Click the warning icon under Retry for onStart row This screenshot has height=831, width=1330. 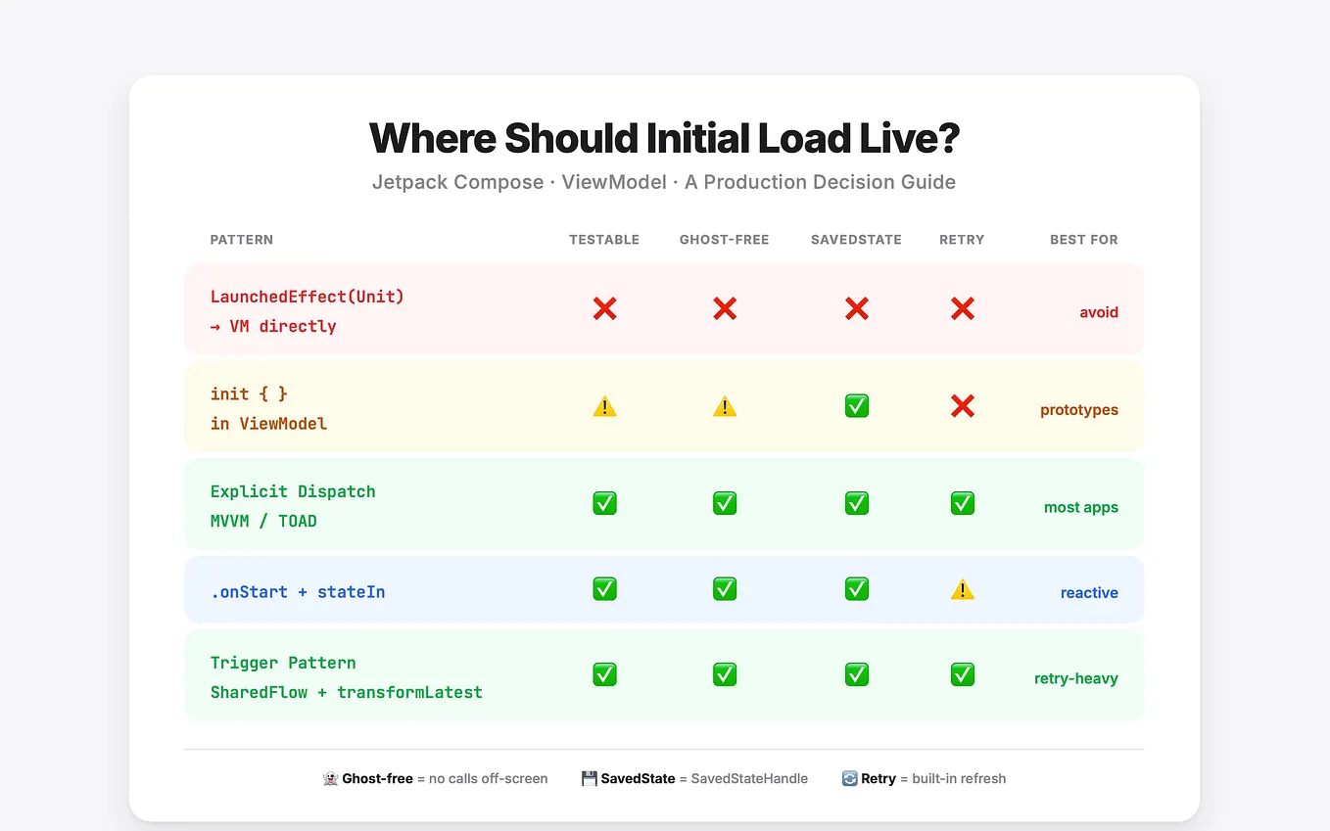click(x=962, y=588)
